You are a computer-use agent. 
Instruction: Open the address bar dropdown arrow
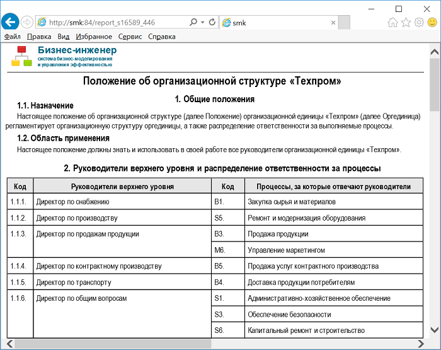[x=202, y=22]
